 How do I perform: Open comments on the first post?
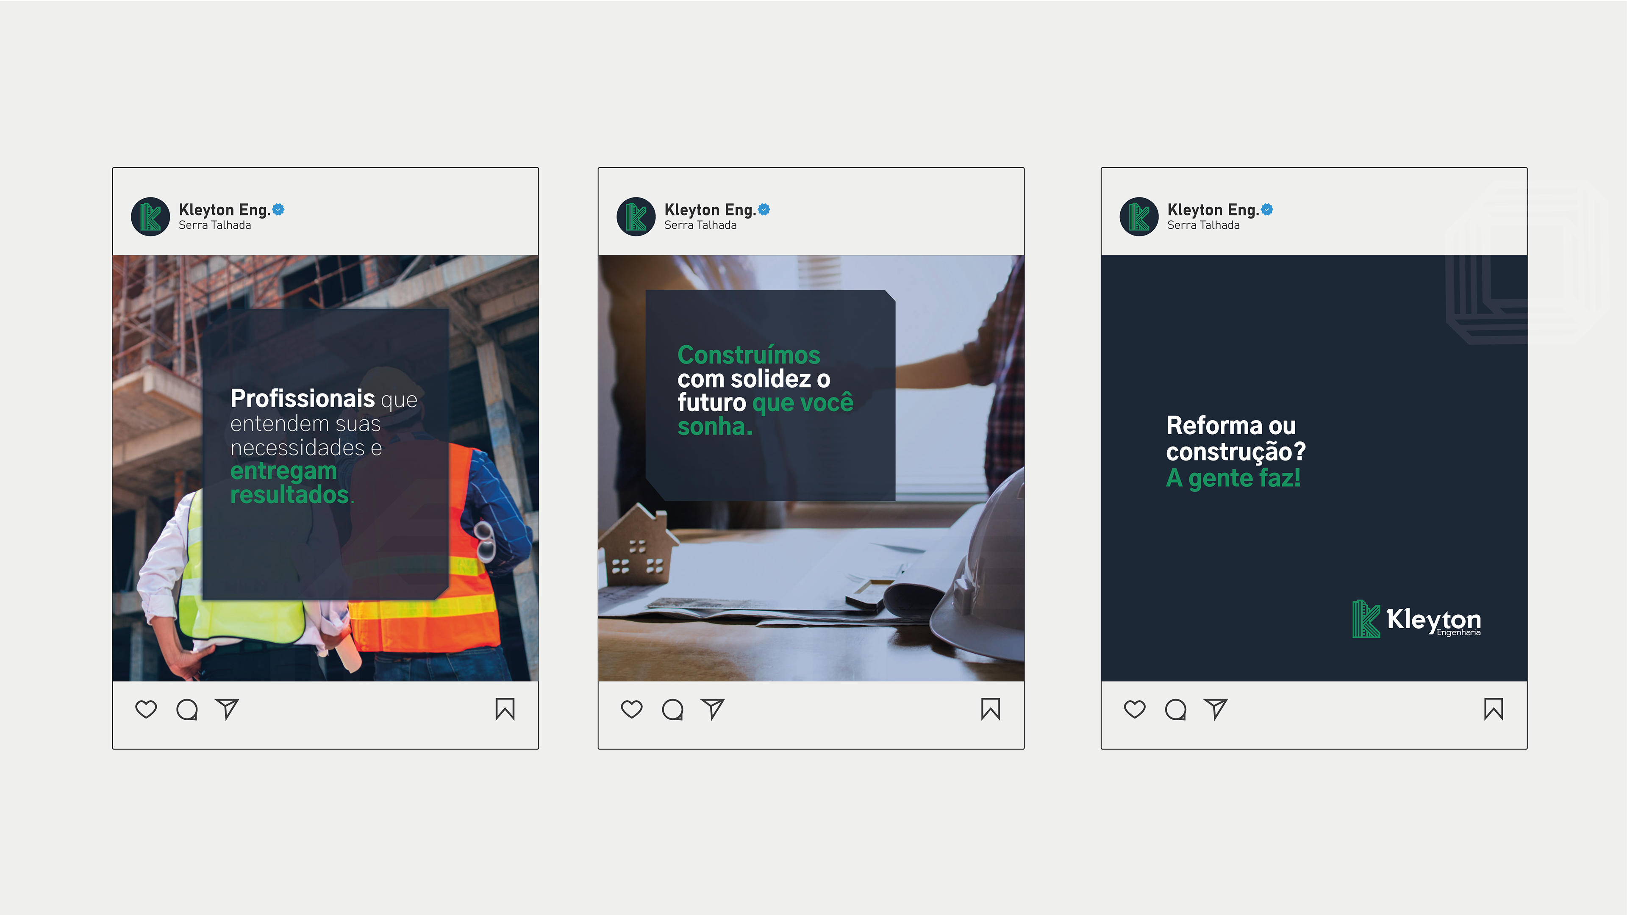pyautogui.click(x=187, y=709)
